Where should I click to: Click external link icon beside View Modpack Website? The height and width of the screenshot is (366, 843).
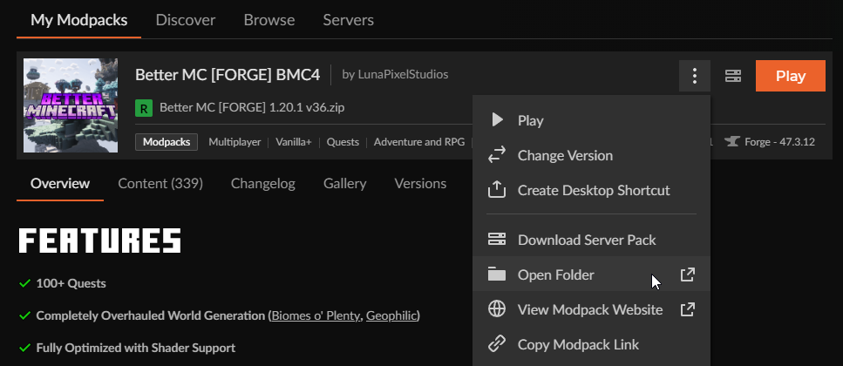pyautogui.click(x=688, y=309)
